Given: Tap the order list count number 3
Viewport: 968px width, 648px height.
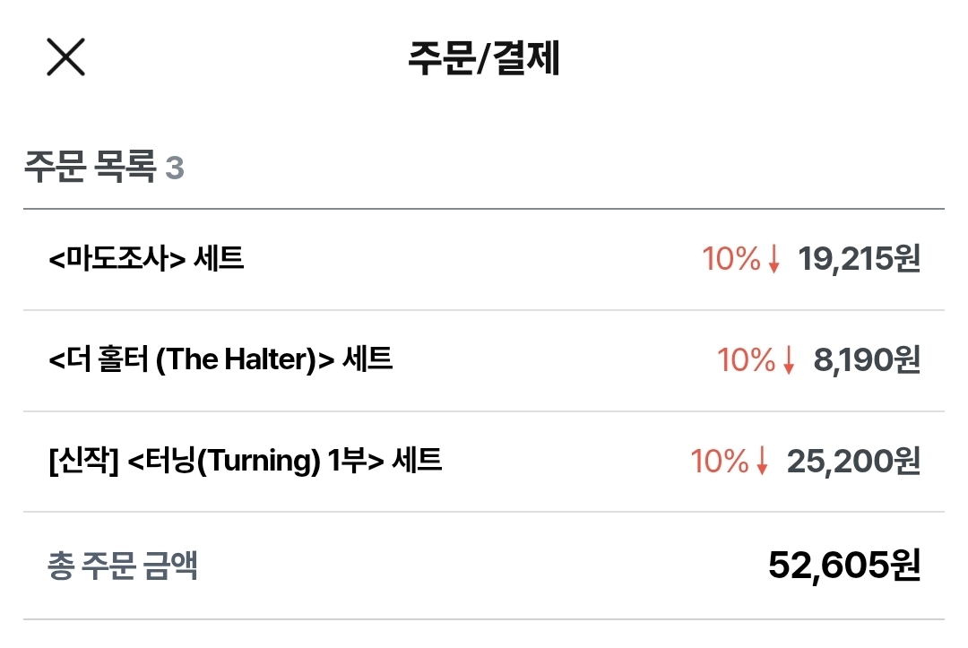Looking at the screenshot, I should click(x=175, y=168).
